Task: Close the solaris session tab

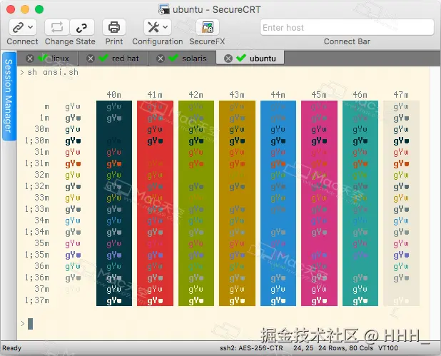Action: pyautogui.click(x=161, y=59)
